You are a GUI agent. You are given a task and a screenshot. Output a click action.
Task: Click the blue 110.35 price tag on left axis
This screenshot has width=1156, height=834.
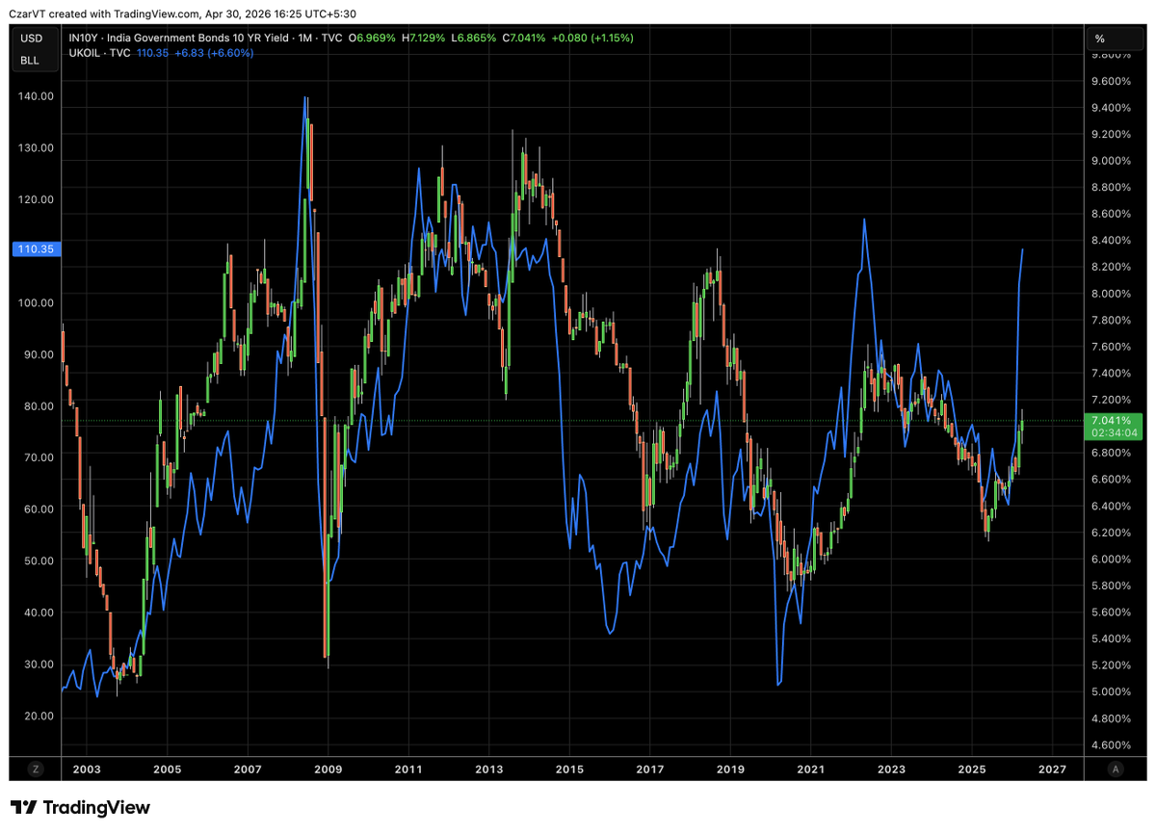(36, 248)
